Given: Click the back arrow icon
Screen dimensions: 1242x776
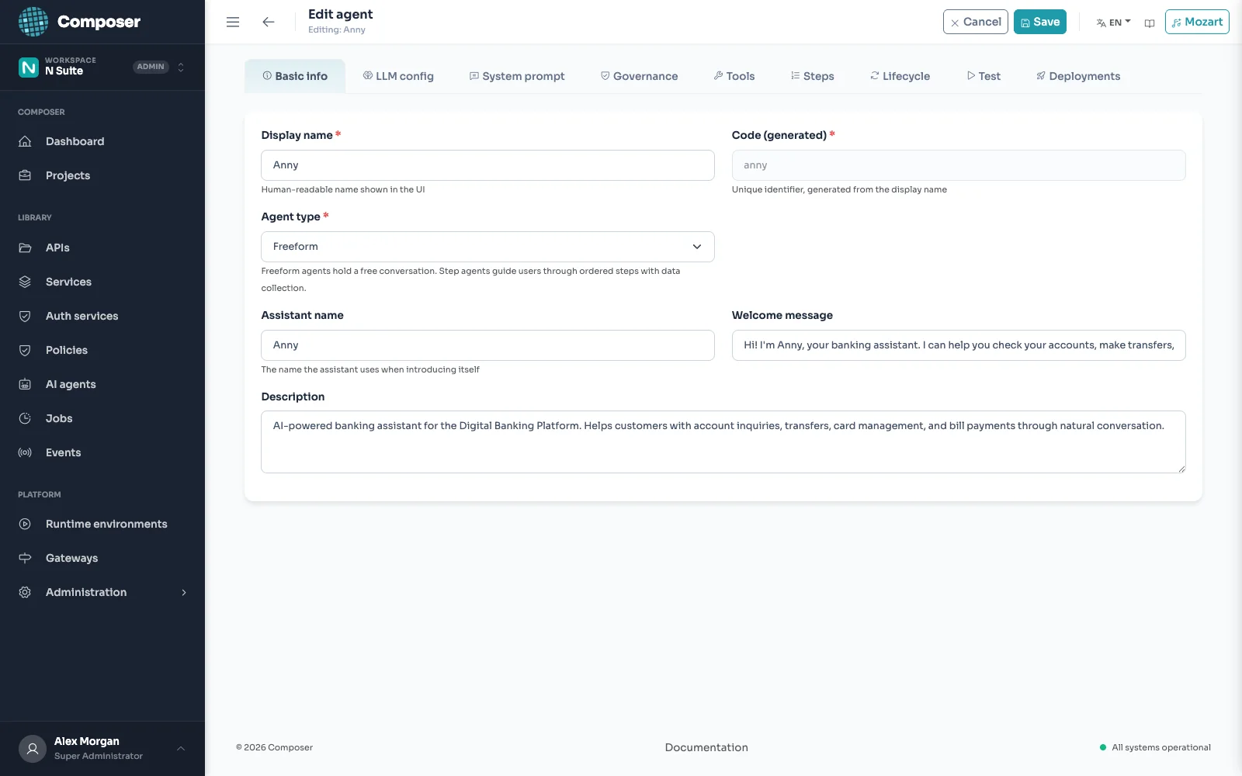Looking at the screenshot, I should [x=269, y=23].
